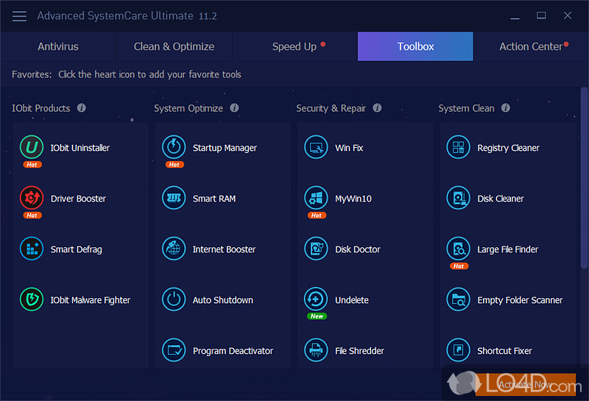Open the Disk Doctor icon

(316, 249)
